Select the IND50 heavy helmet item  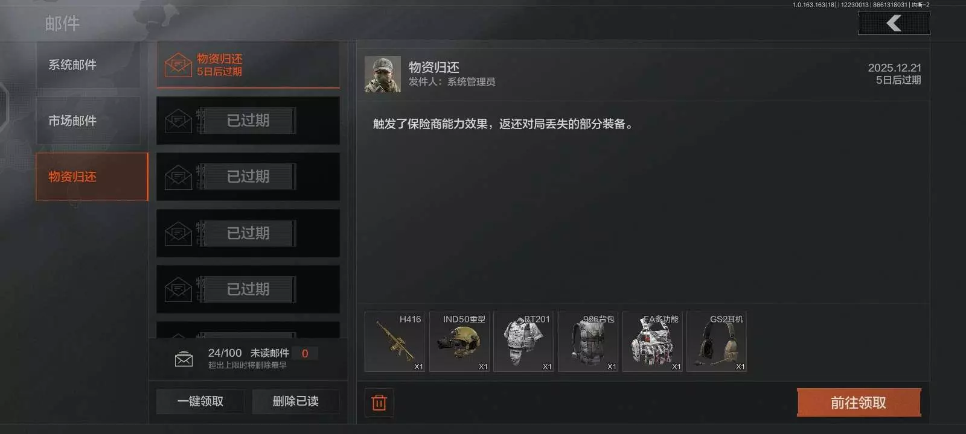pyautogui.click(x=459, y=342)
